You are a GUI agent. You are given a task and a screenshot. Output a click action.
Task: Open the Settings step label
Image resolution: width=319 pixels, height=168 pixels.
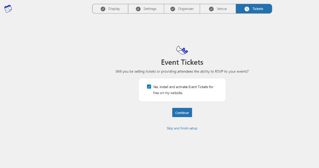[150, 9]
